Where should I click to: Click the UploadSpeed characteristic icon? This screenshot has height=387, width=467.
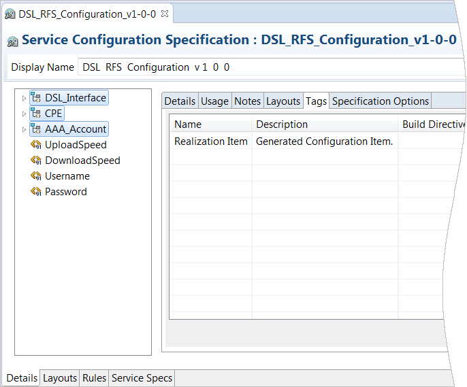(x=36, y=145)
